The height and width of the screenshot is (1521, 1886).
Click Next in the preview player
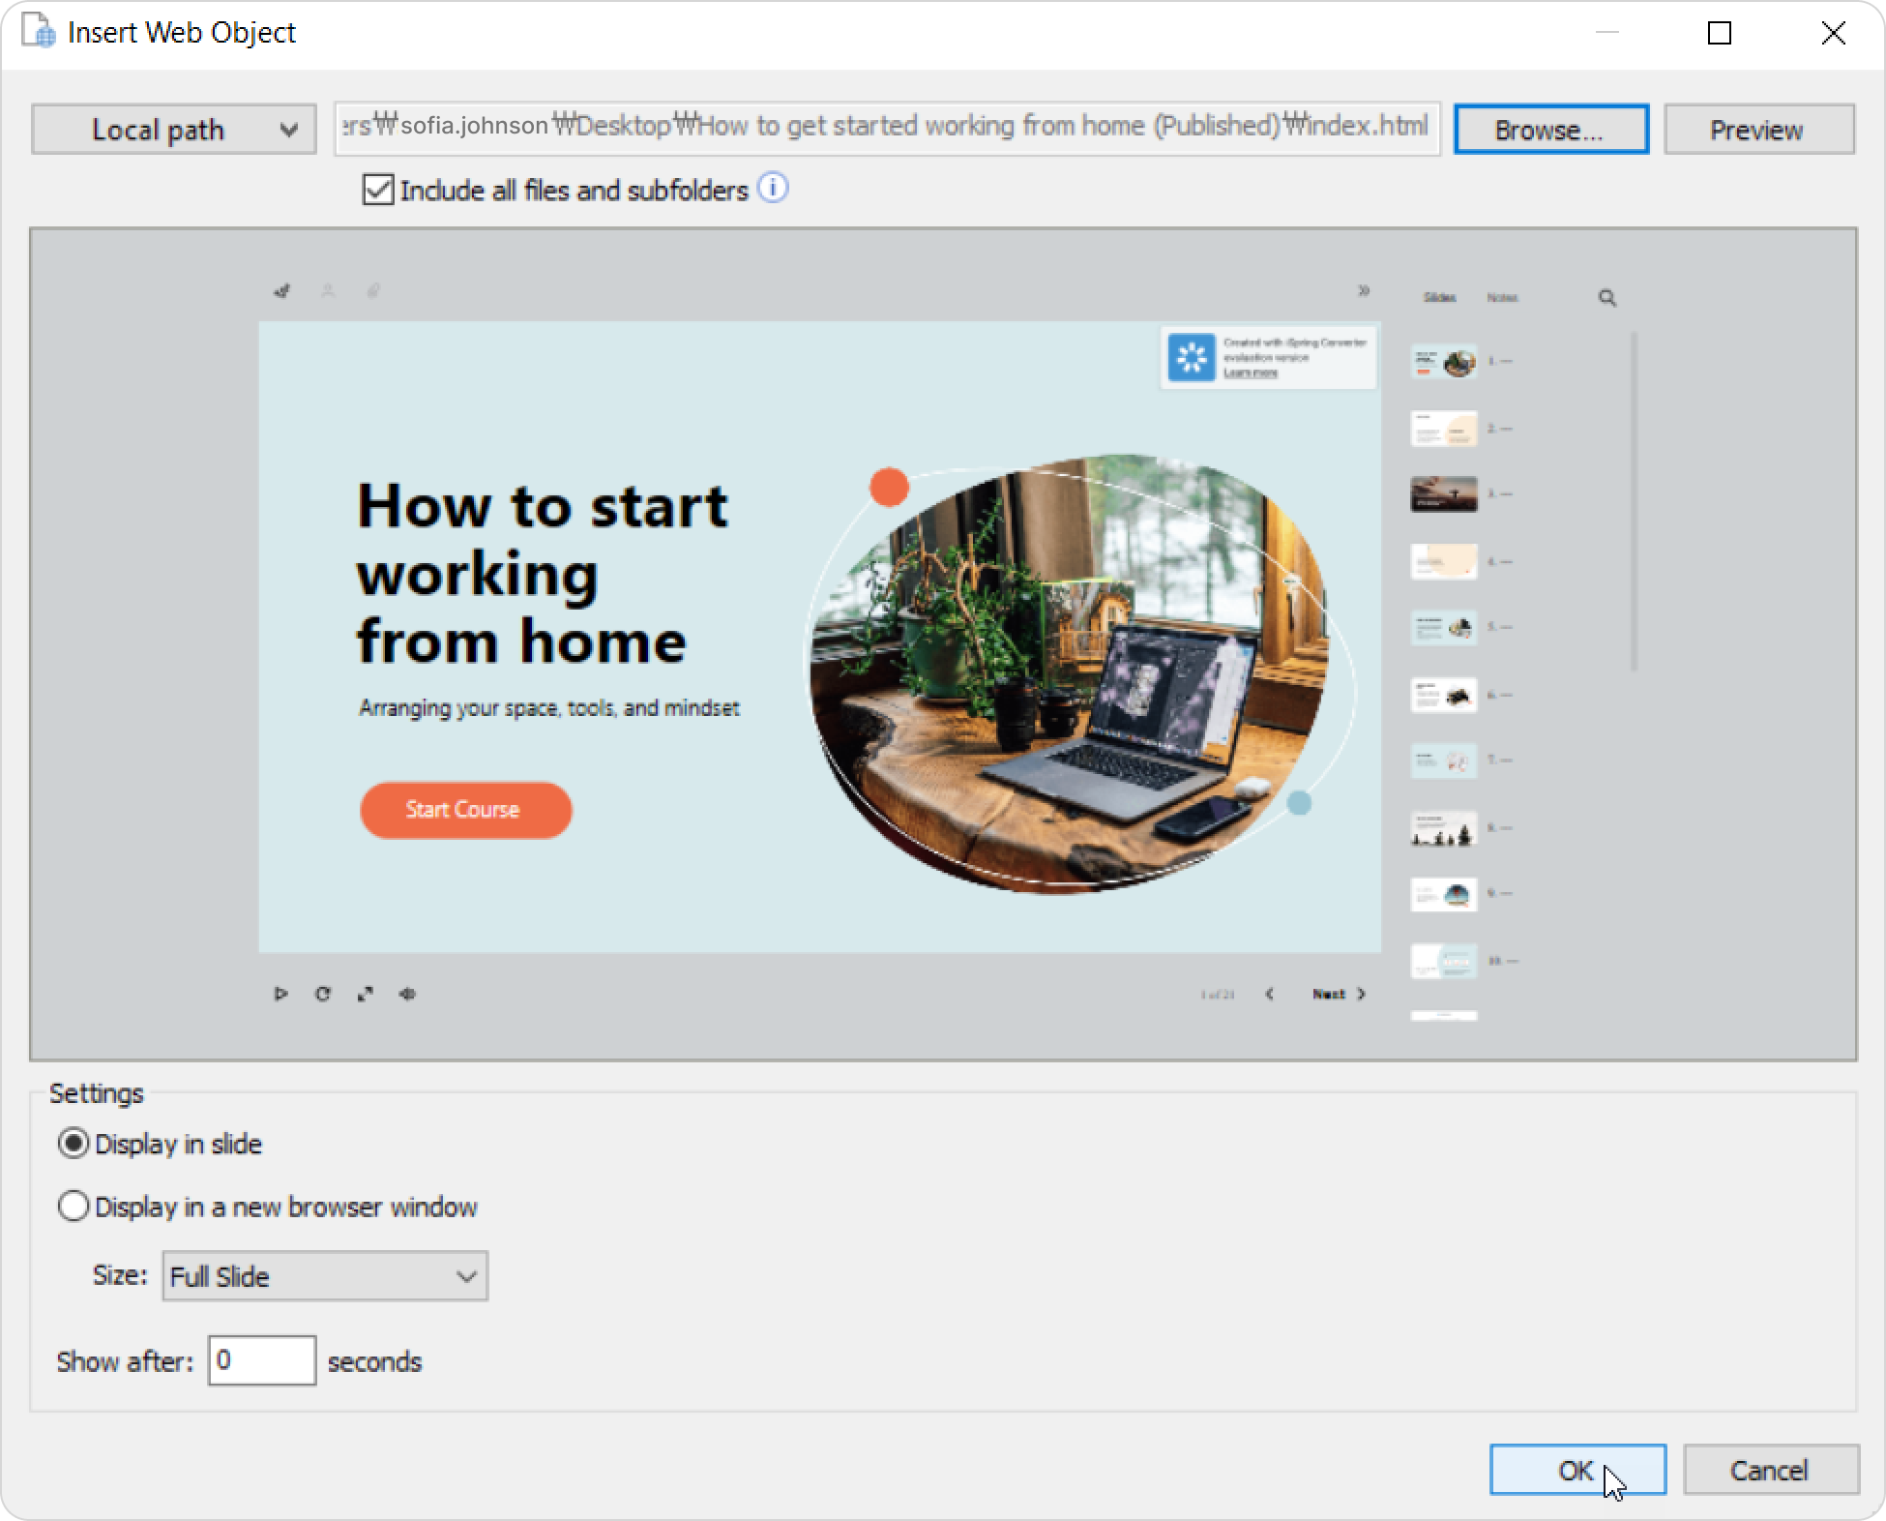tap(1339, 994)
